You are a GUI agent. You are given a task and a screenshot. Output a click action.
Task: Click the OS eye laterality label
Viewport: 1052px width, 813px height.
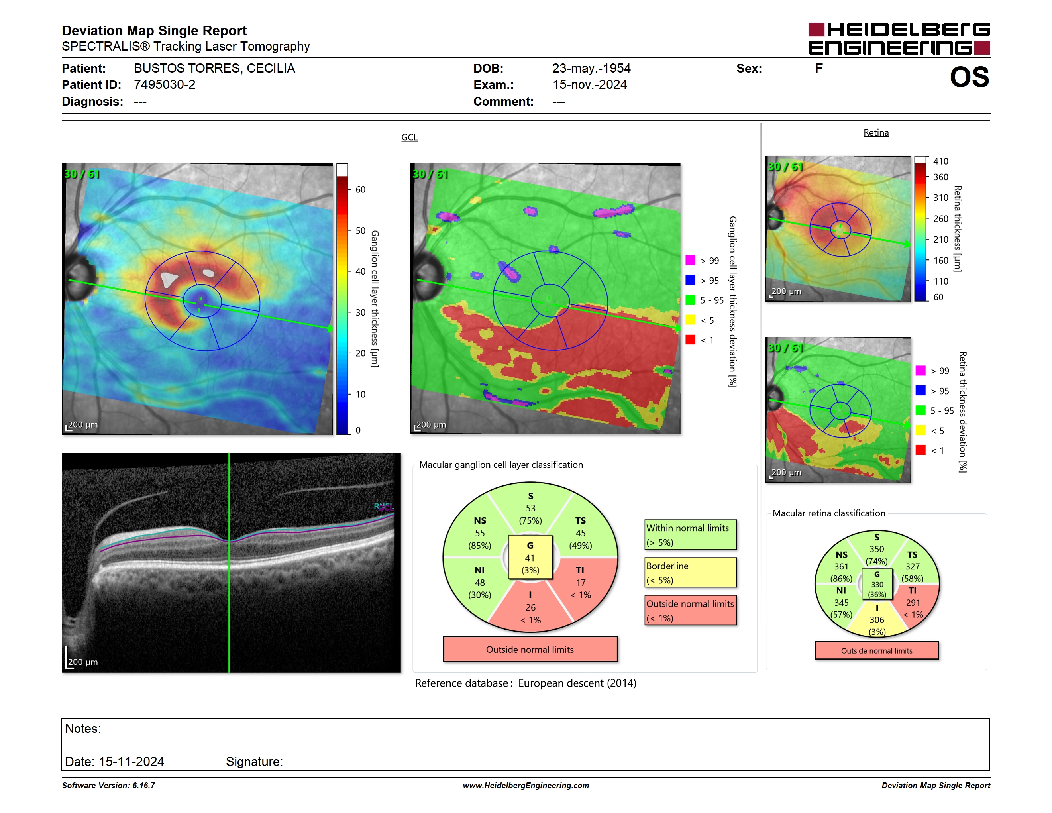(969, 77)
